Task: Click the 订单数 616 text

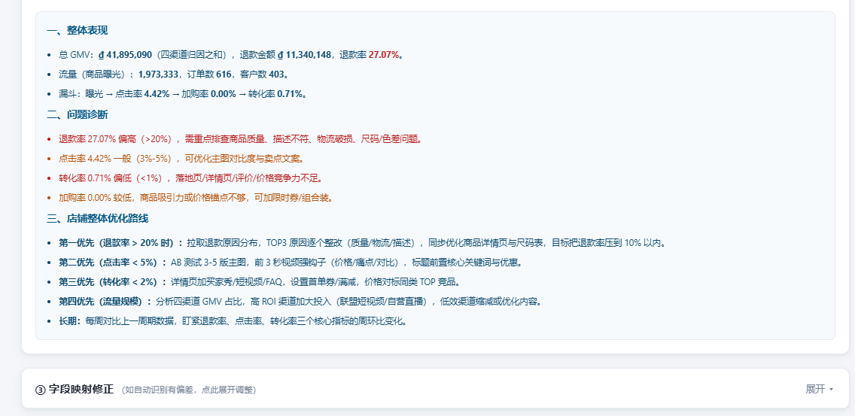Action: [x=208, y=74]
